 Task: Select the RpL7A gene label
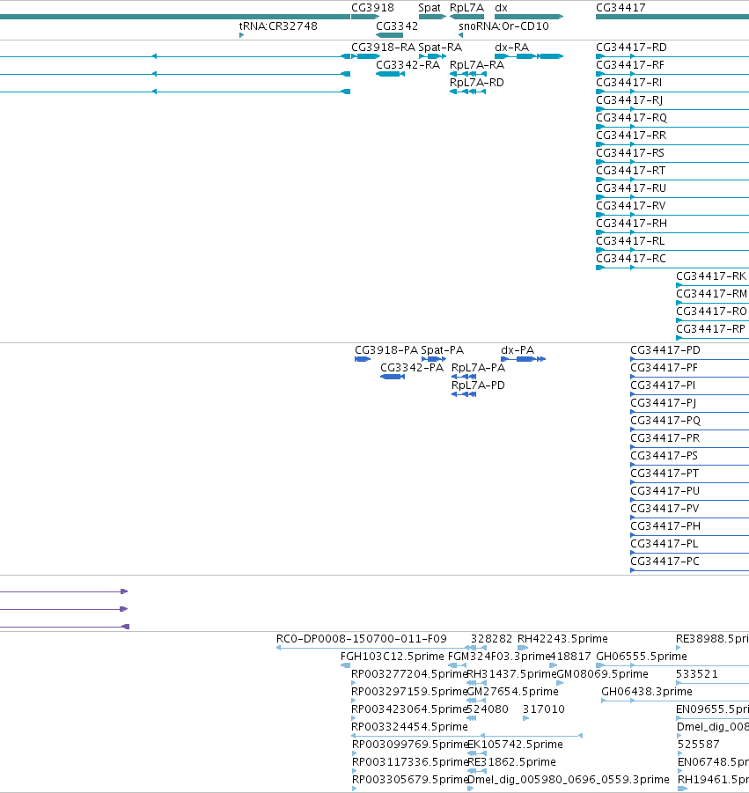point(466,8)
